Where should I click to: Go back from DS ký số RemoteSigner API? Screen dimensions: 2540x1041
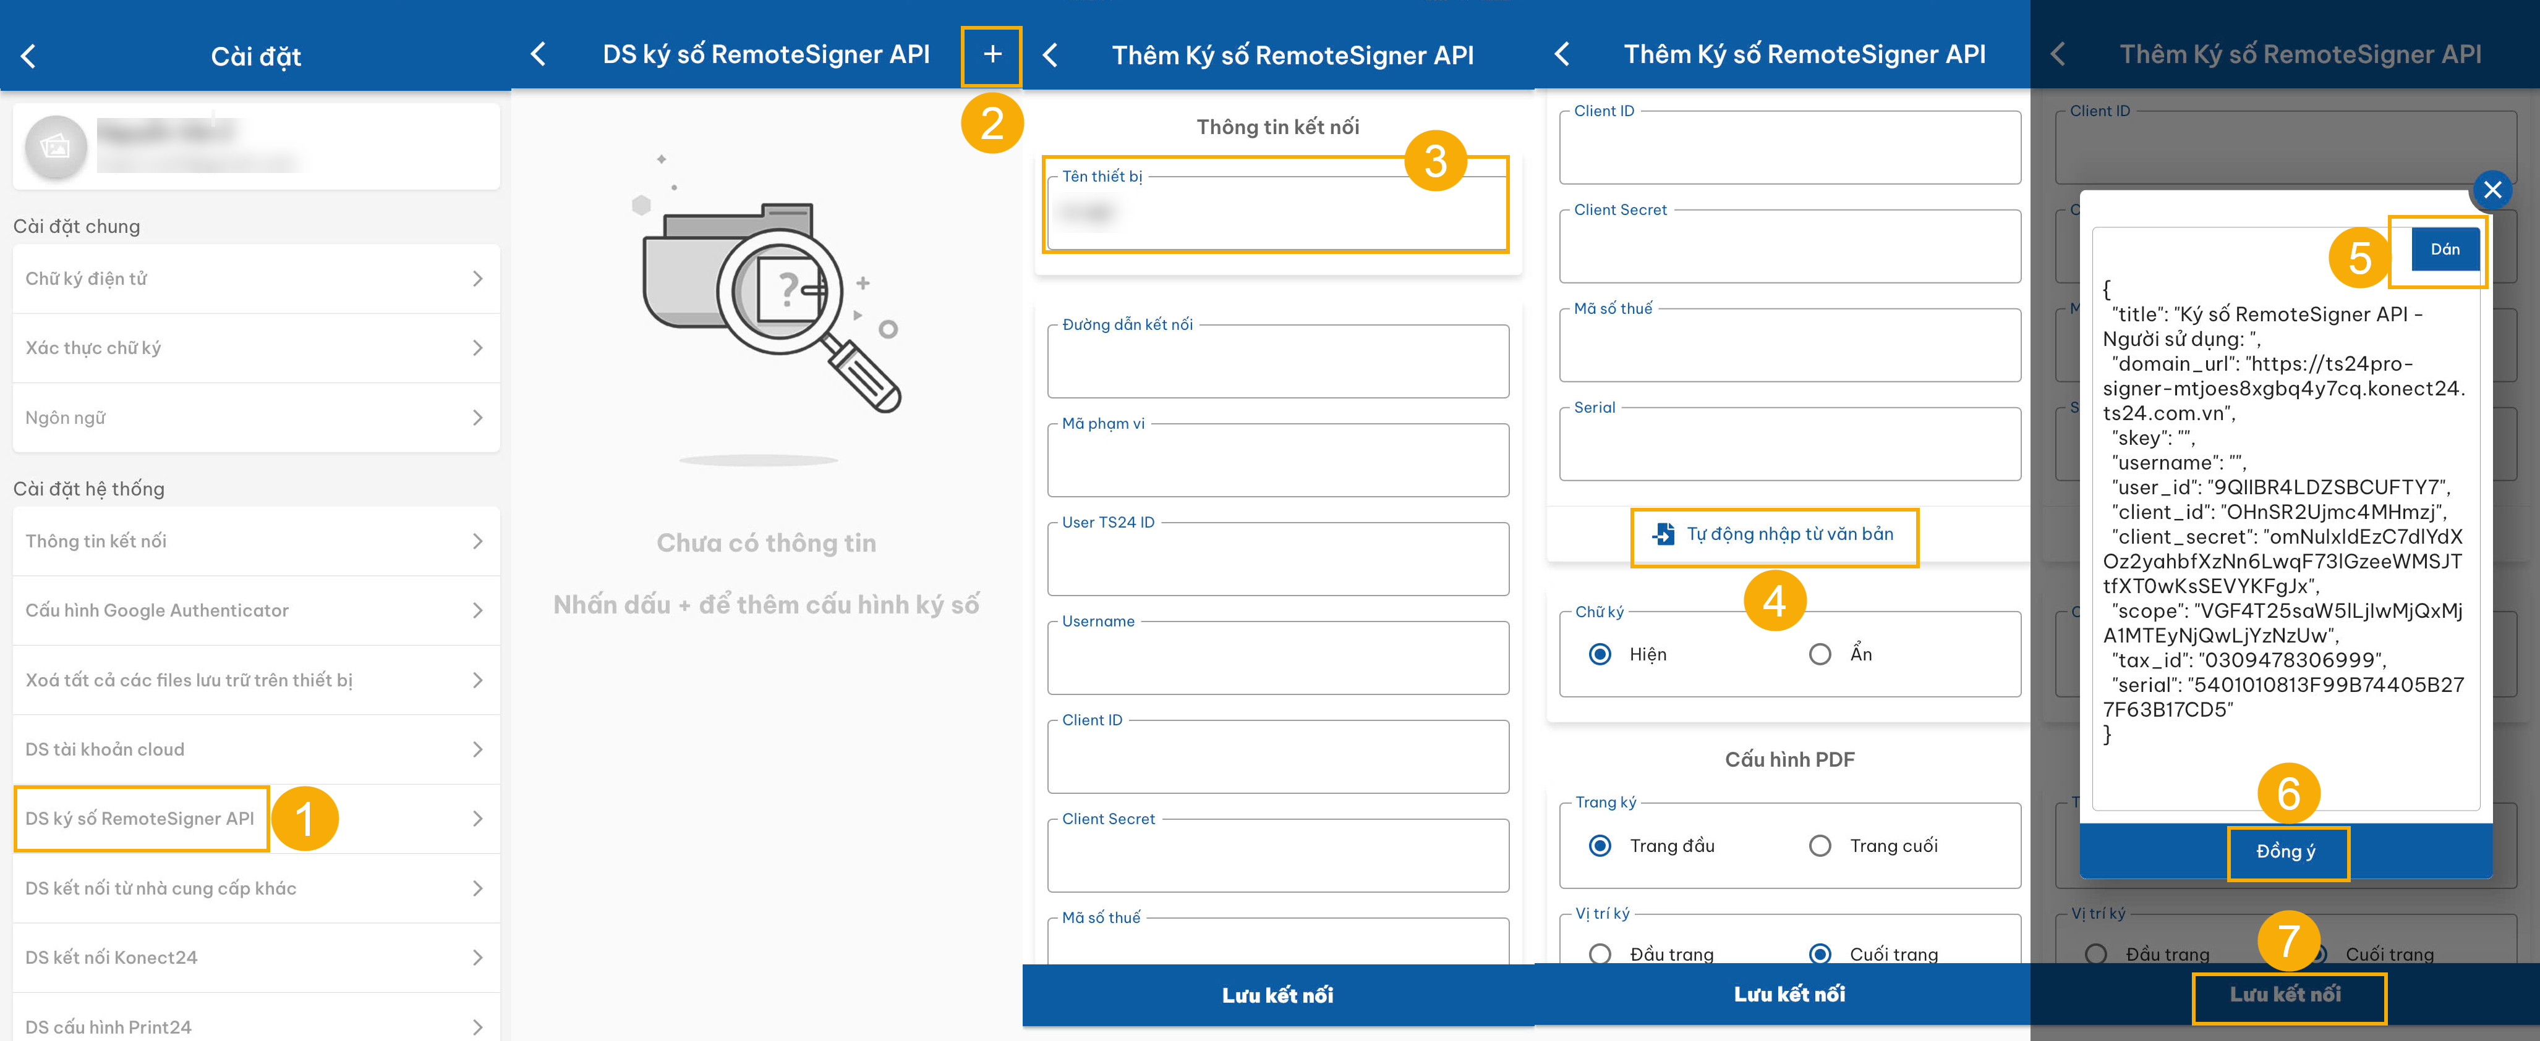(537, 54)
